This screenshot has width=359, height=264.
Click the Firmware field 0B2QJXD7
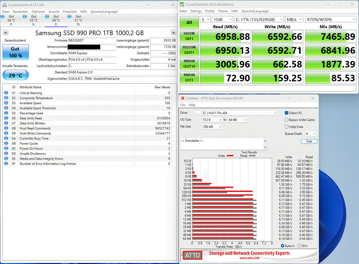coord(92,40)
